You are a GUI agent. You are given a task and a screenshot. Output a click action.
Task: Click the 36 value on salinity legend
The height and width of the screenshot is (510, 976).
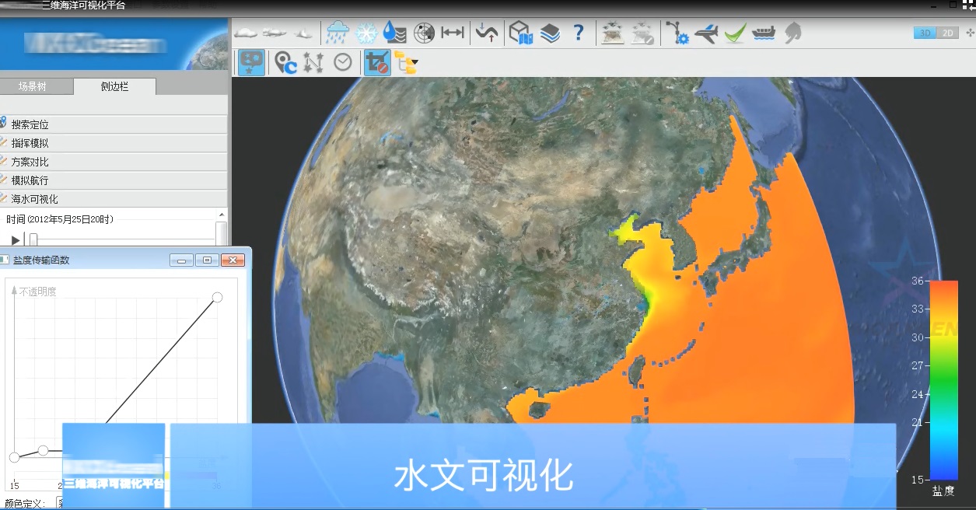(x=917, y=281)
